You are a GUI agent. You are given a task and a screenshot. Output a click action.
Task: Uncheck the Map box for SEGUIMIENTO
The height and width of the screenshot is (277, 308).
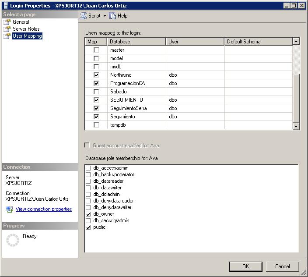point(96,100)
